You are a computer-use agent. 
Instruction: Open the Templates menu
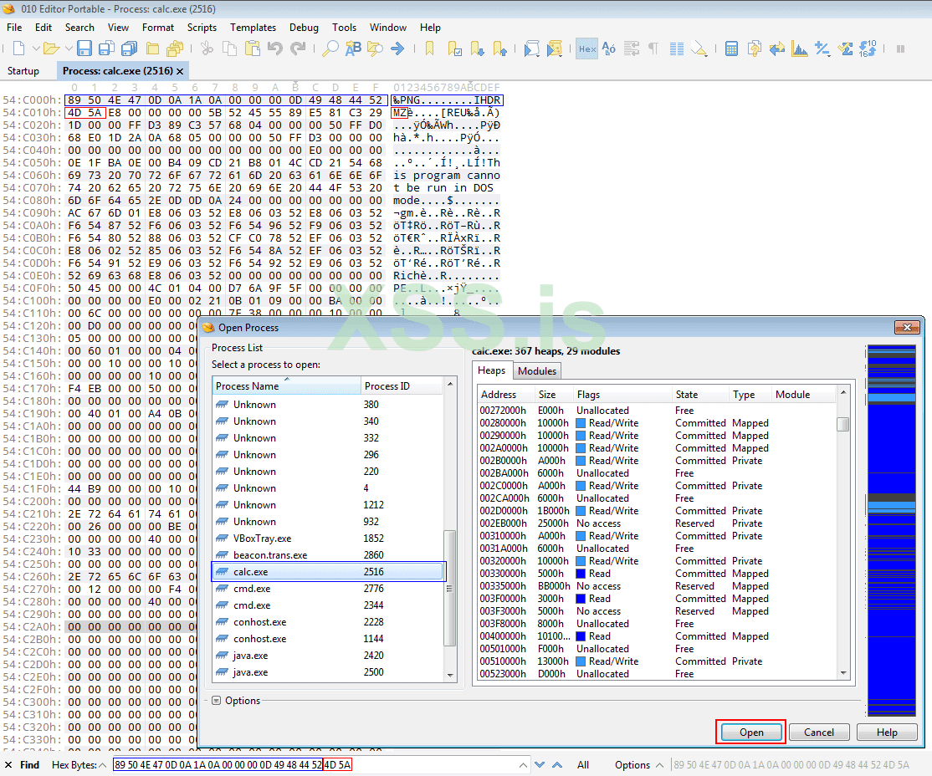[x=253, y=28]
